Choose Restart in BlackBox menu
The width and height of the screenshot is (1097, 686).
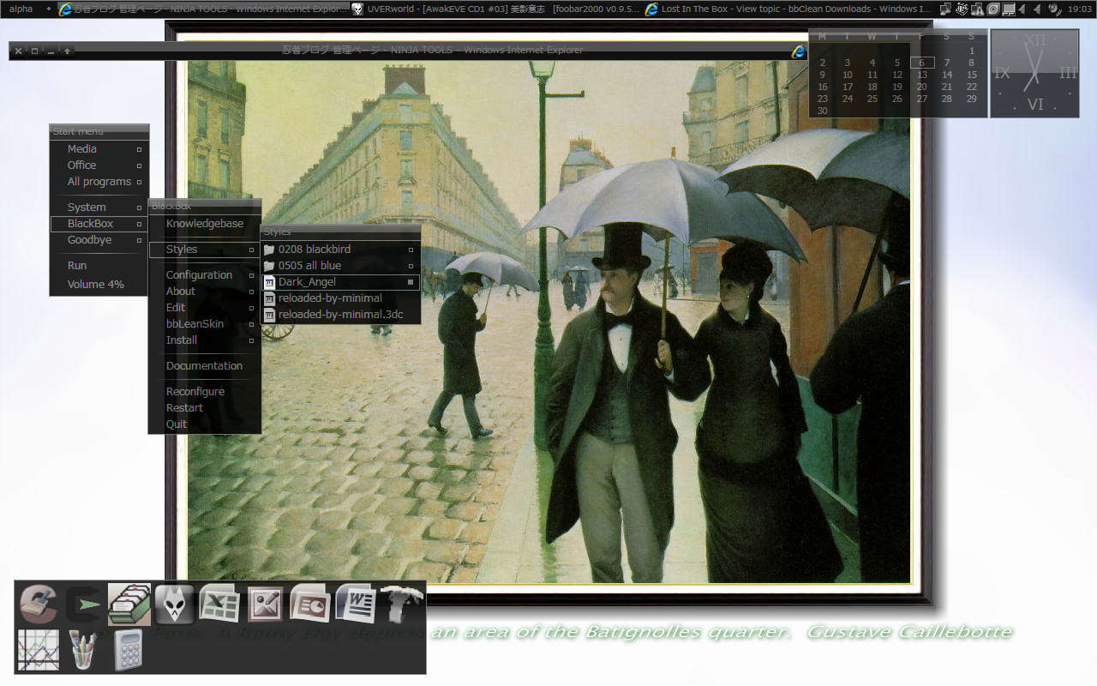(x=205, y=408)
